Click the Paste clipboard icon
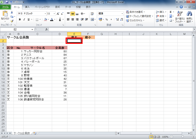Viewport: 196px width, 139px height. click(5, 14)
